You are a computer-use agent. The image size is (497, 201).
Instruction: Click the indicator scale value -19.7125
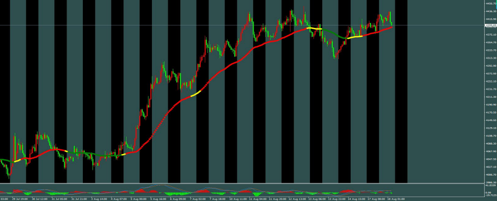(491, 195)
